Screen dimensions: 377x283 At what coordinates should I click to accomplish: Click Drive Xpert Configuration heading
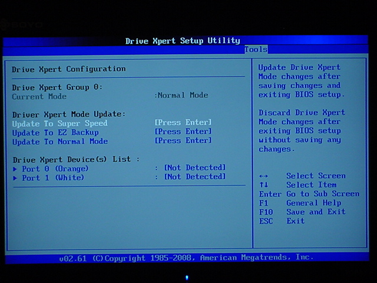(69, 69)
